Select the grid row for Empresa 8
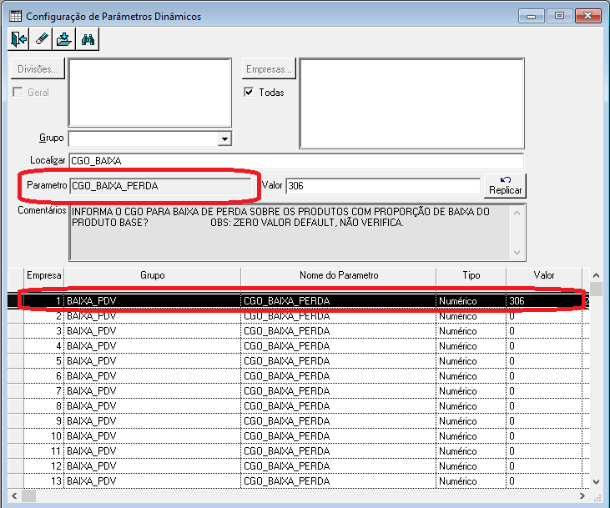Image resolution: width=610 pixels, height=508 pixels. (299, 406)
